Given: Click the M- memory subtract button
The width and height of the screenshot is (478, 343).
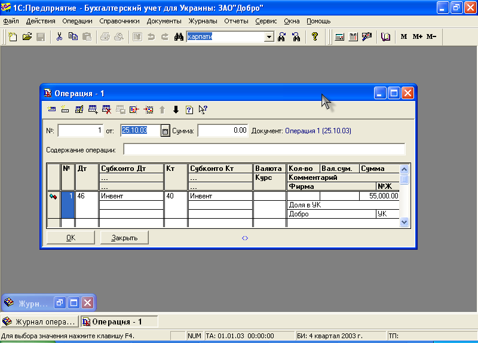Looking at the screenshot, I should click(431, 36).
